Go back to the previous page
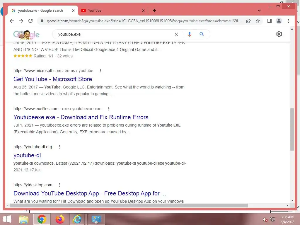 [12, 21]
